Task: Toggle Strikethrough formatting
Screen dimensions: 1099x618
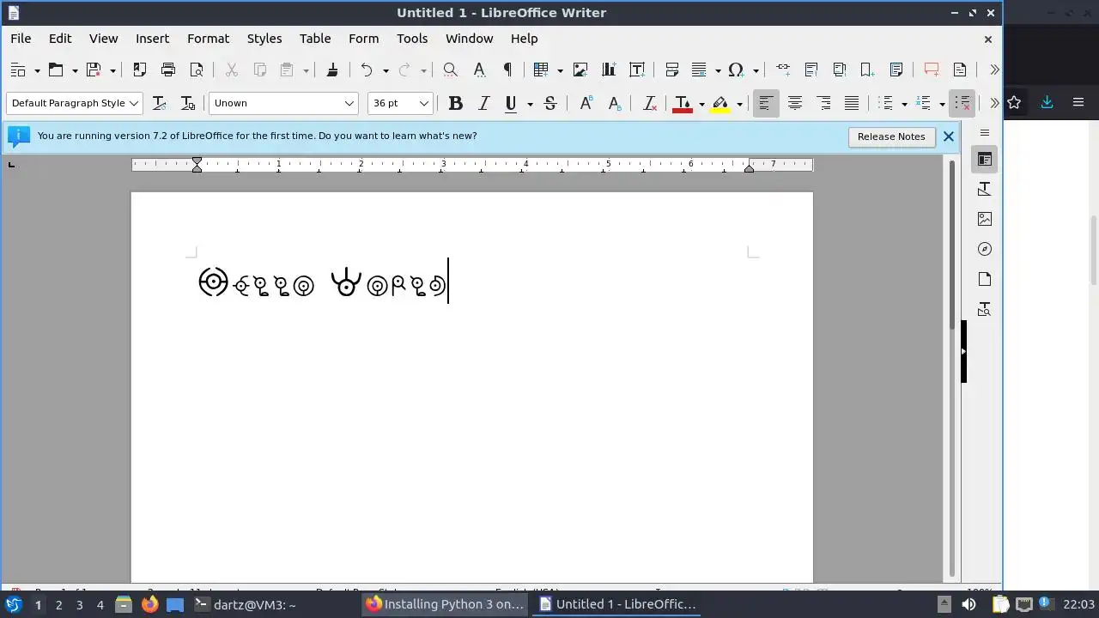Action: (550, 103)
